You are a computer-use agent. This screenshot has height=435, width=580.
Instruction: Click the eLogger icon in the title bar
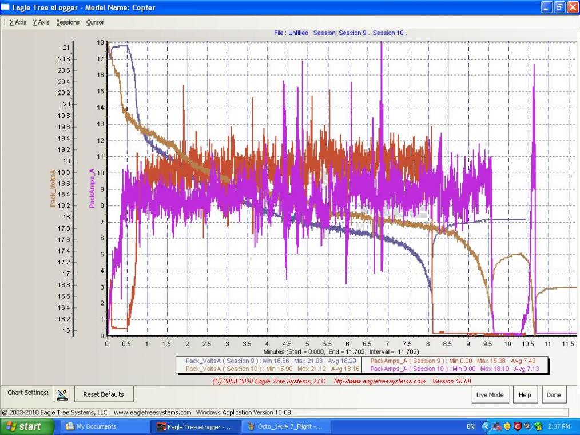click(6, 7)
